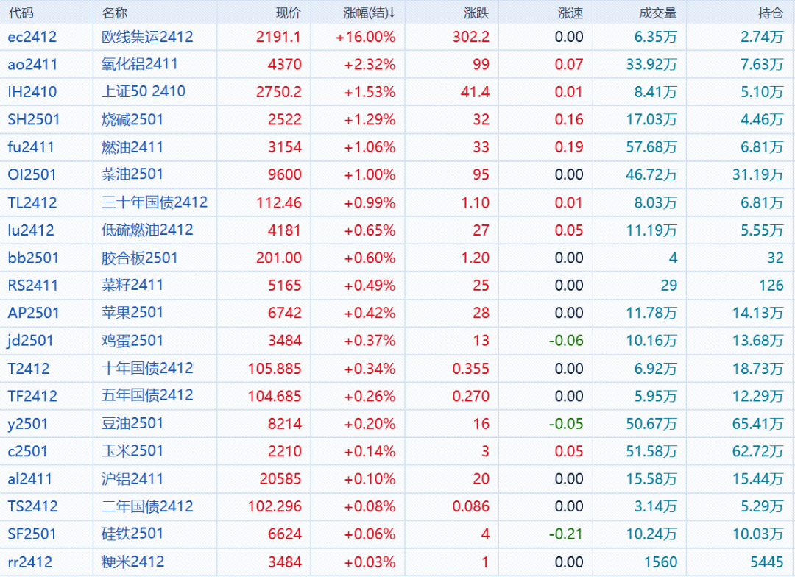Open contract code jd2501
Screen dimensions: 795x577
click(x=30, y=341)
